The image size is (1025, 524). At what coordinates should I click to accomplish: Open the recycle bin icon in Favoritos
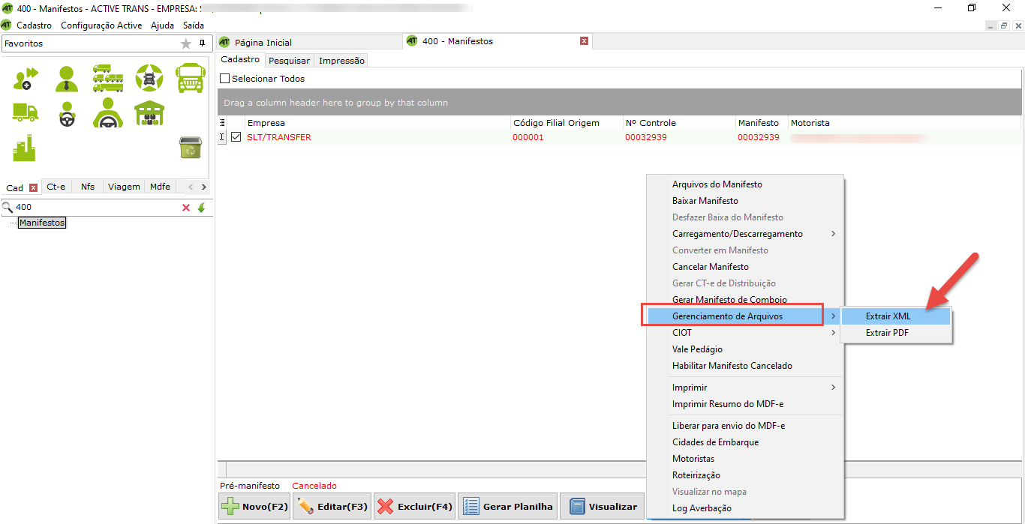(190, 148)
